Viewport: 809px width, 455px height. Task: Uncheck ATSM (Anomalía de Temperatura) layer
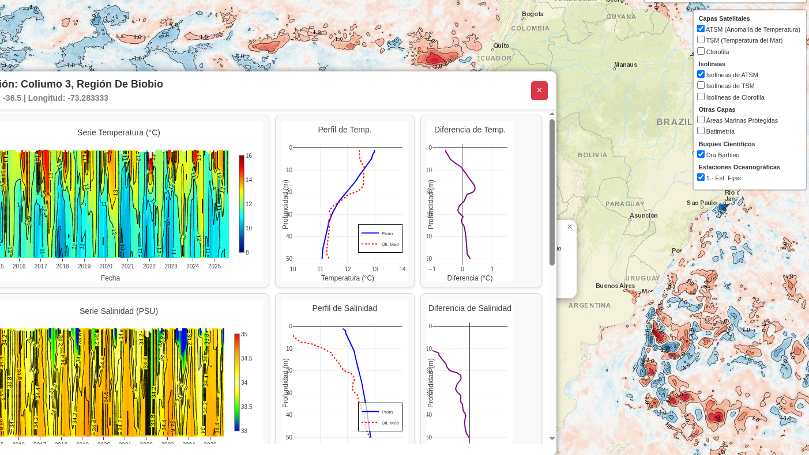[x=701, y=29]
